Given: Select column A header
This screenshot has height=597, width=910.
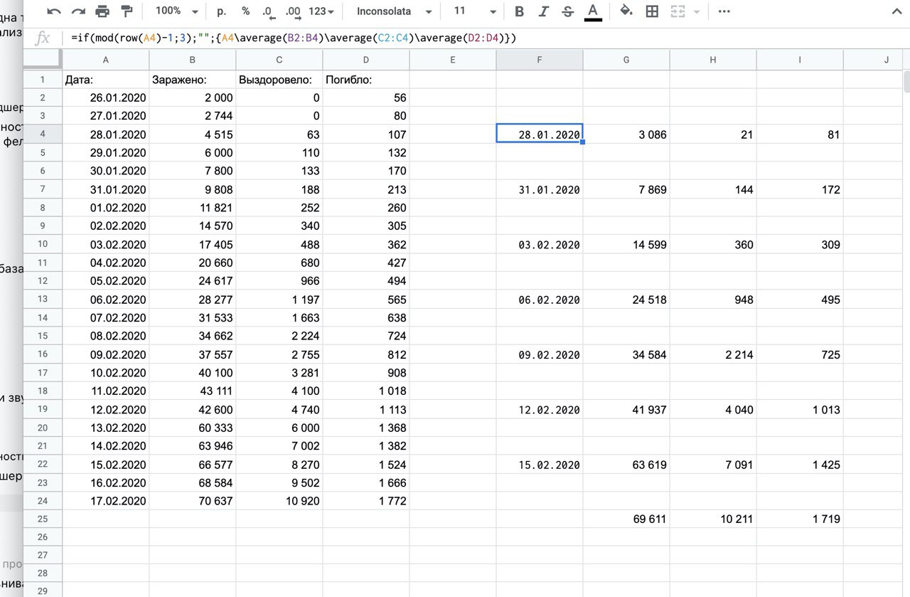Looking at the screenshot, I should point(106,60).
